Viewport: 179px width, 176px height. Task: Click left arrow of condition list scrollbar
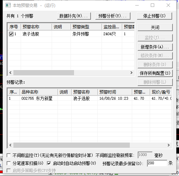(10, 73)
